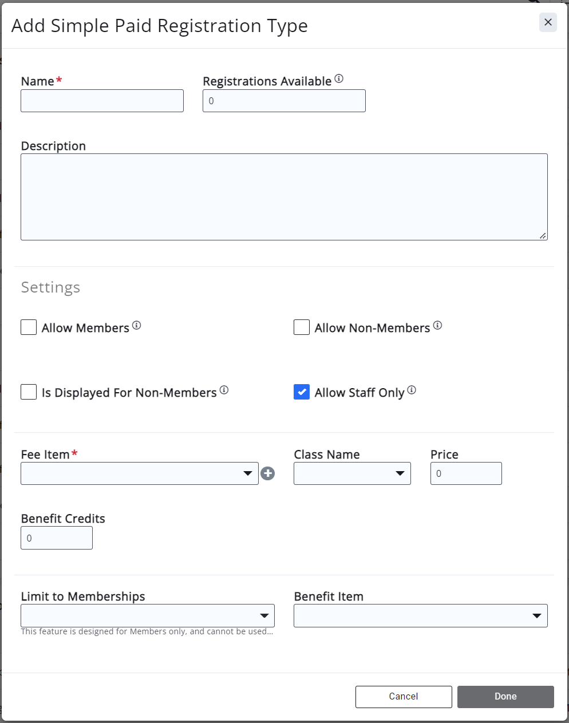Image resolution: width=569 pixels, height=723 pixels.
Task: Click info icon beside Registrations Available
Action: (x=339, y=79)
